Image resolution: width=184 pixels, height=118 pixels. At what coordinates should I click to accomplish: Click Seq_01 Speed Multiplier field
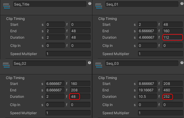(161, 54)
